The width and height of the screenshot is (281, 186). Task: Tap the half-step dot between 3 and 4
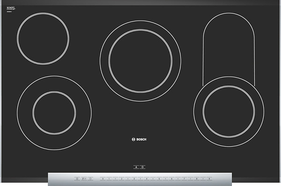(140, 179)
